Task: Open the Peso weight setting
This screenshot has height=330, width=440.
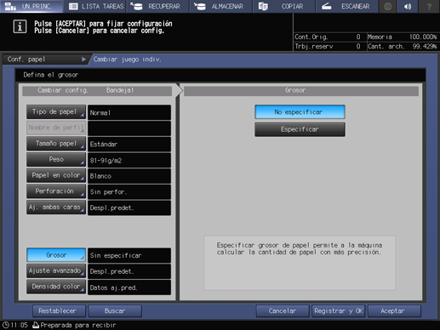Action: coord(56,160)
